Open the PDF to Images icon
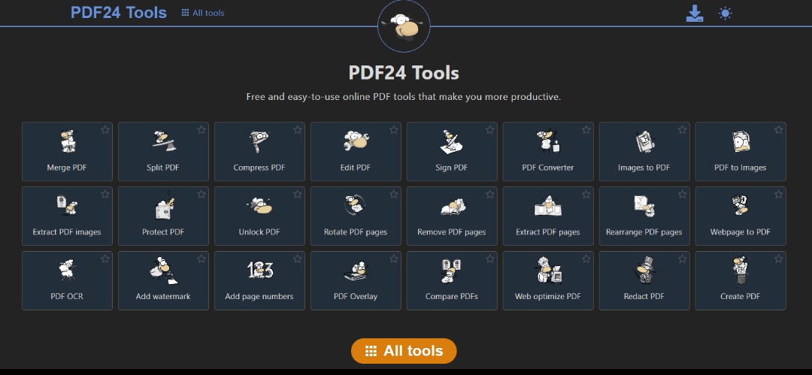This screenshot has width=812, height=375. pos(741,141)
